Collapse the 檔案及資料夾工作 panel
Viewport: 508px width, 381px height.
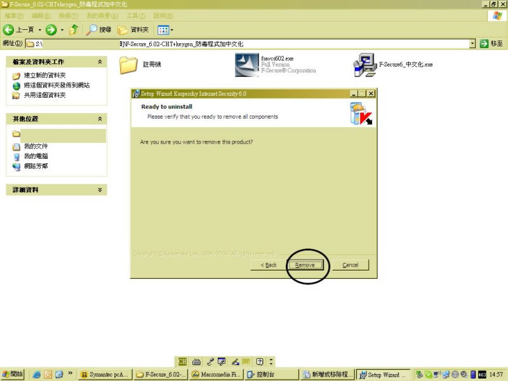click(x=100, y=62)
